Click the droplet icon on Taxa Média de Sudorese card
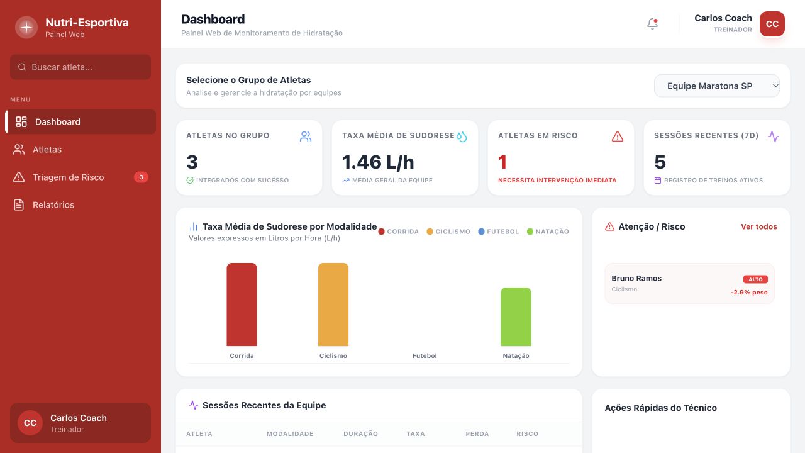805x453 pixels. click(x=462, y=137)
